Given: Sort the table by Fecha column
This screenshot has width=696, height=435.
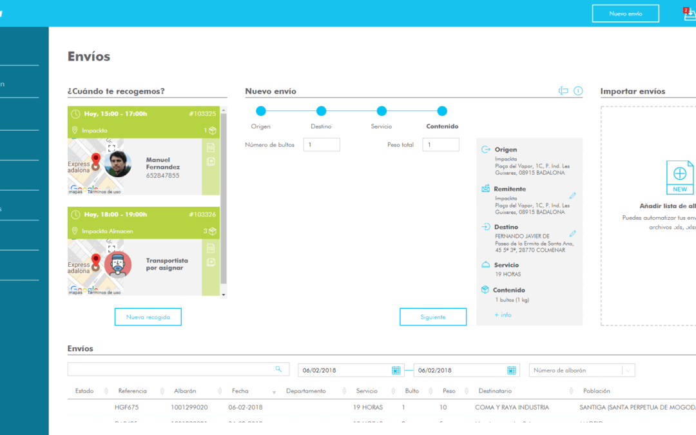Looking at the screenshot, I should pyautogui.click(x=274, y=391).
